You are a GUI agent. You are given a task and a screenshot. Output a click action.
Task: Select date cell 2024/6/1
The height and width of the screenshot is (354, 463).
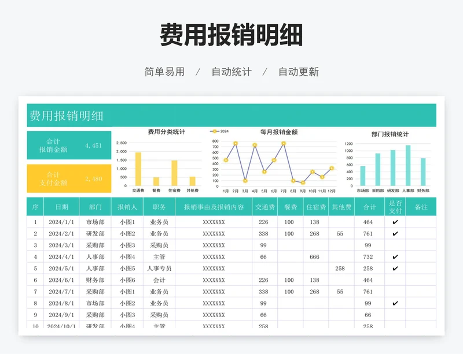point(61,280)
